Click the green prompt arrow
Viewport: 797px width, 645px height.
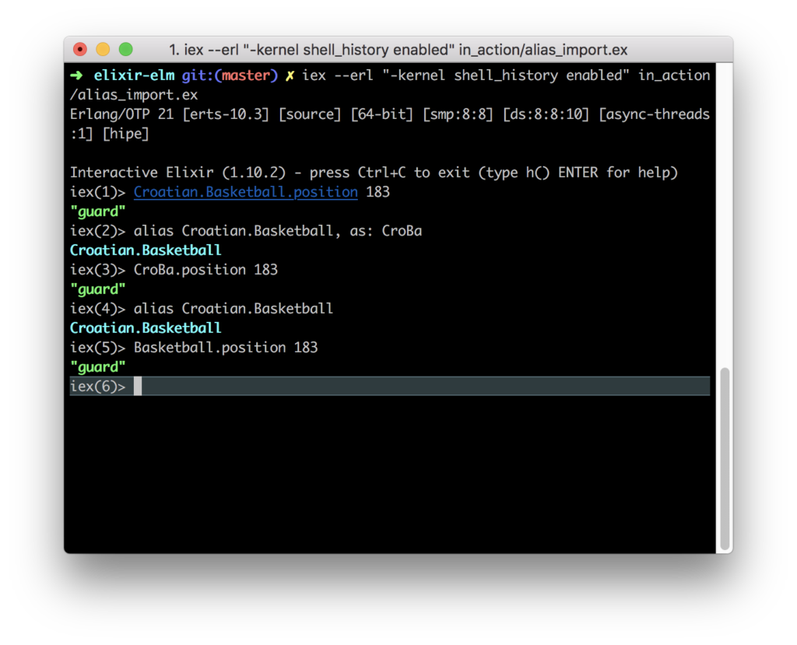click(76, 75)
